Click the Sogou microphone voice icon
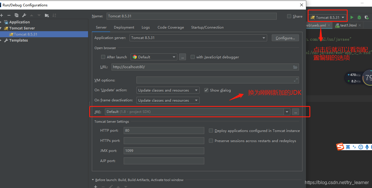The height and width of the screenshot is (188, 372). [367, 147]
